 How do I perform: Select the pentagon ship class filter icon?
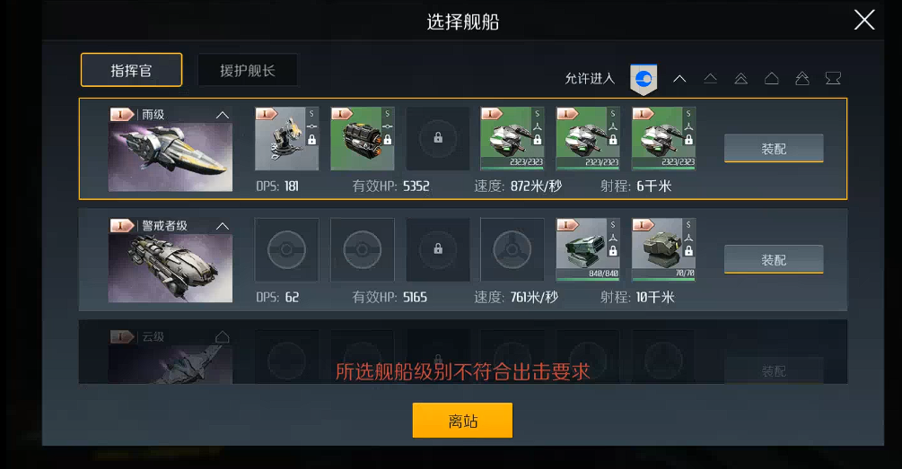click(772, 78)
